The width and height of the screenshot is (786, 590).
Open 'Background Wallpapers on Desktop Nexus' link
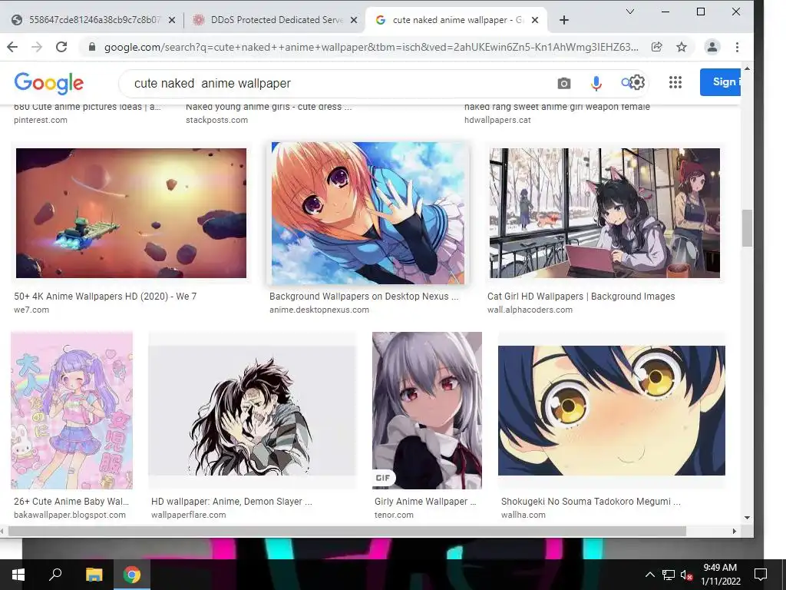coord(364,297)
